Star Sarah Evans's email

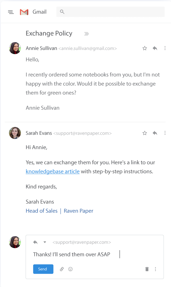[145, 133]
